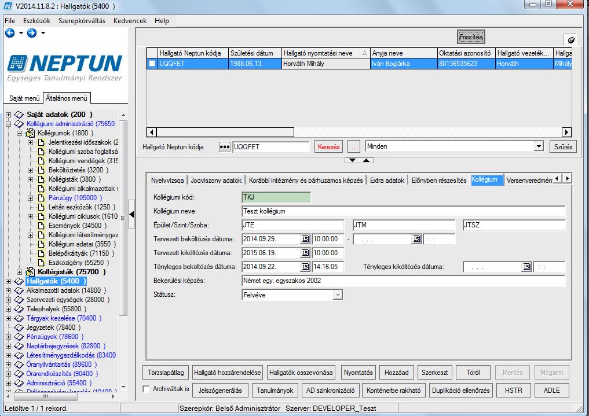Click the Leltári eszközök page icon
589x416 pixels.
pos(41,207)
